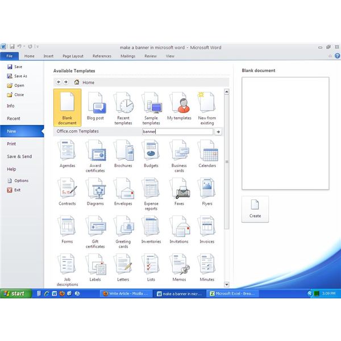341x341 pixels.
Task: Open the Mailings ribbon tab
Action: pos(128,56)
